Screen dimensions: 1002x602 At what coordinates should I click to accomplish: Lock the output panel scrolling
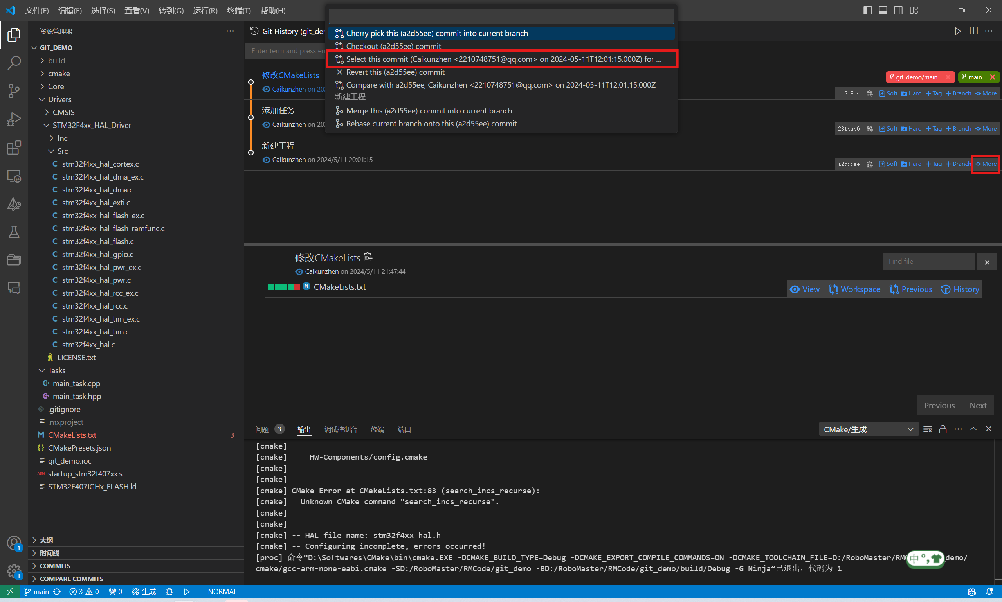click(x=943, y=429)
